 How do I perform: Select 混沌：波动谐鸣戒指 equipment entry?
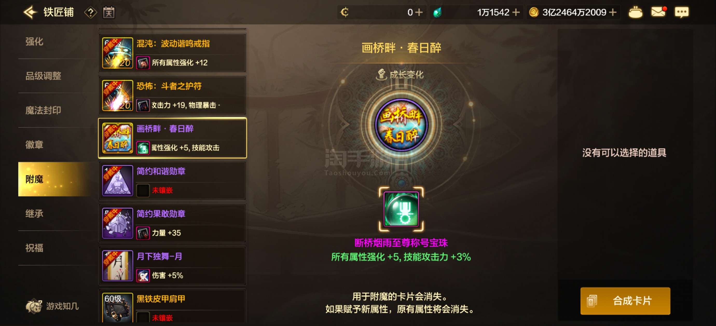coord(172,53)
